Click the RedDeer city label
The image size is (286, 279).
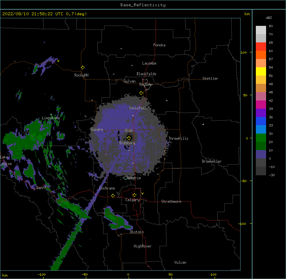click(146, 84)
